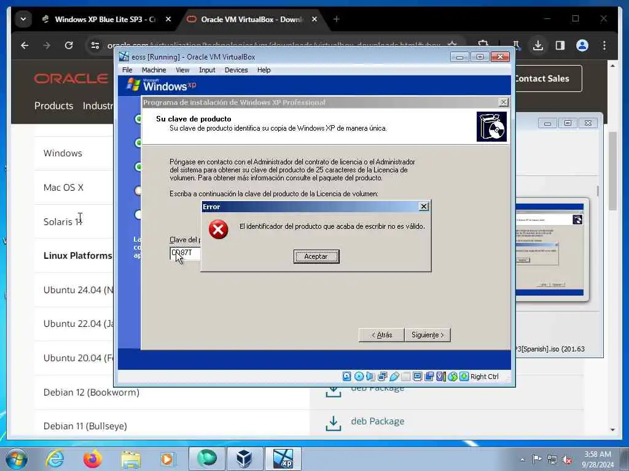Click the optical disc icon in VirtualBox status bar
This screenshot has width=629, height=471.
(359, 377)
